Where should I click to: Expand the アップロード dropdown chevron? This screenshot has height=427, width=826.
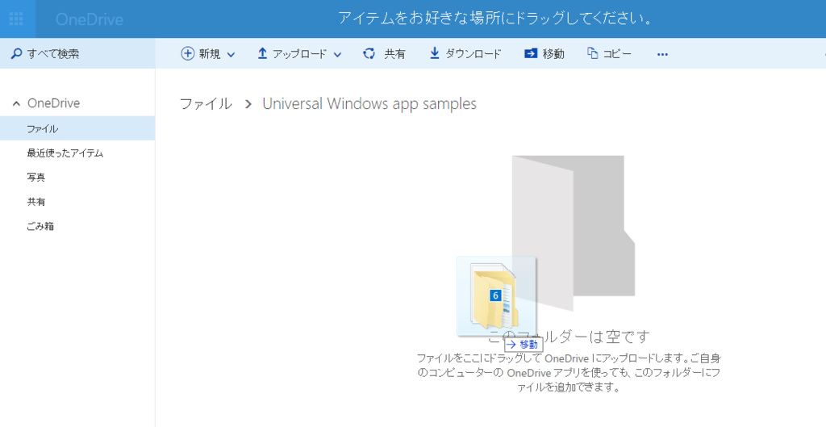338,54
